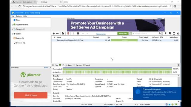Click the search magnifier icon
The width and height of the screenshot is (191, 107).
160,33
